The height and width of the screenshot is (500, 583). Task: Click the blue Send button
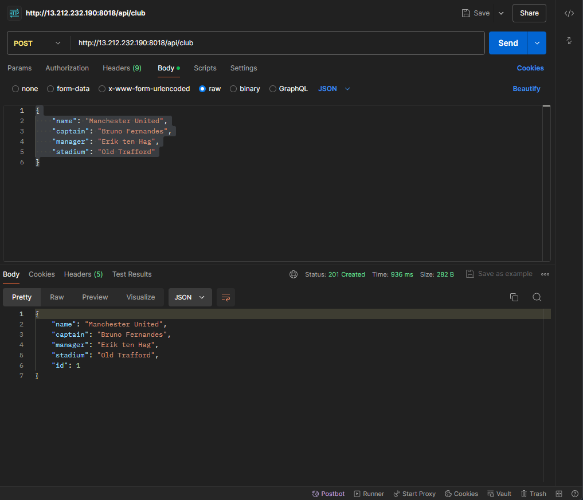508,43
